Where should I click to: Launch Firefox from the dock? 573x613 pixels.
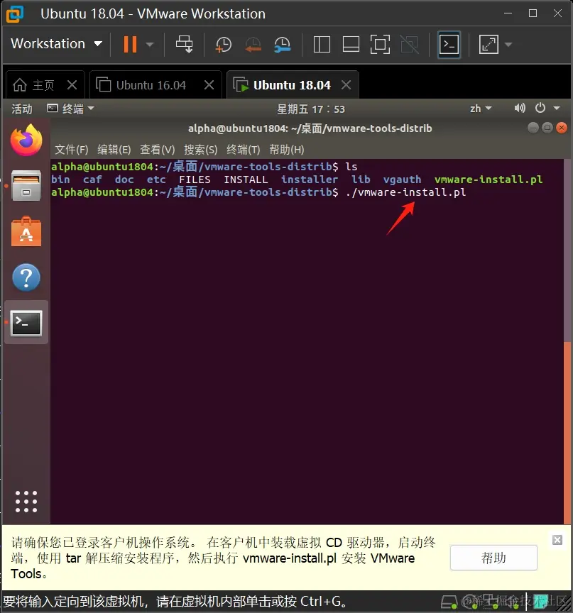[x=26, y=140]
